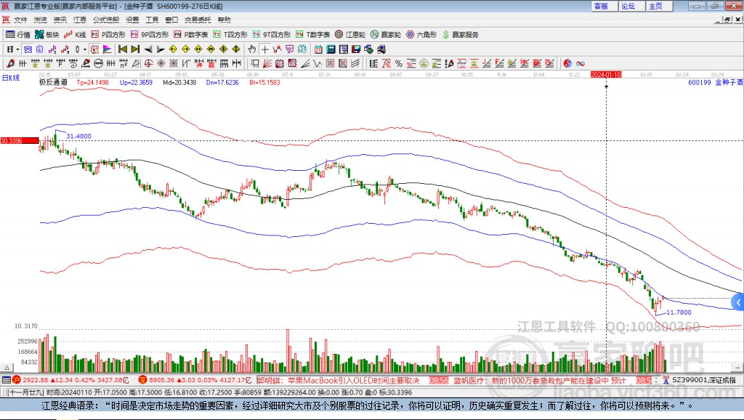Image resolution: width=744 pixels, height=420 pixels.
Task: Click the blue side-panel expand arrow
Action: pos(738,302)
